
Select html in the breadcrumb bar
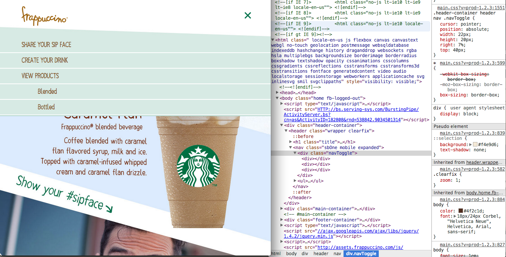[276, 254]
